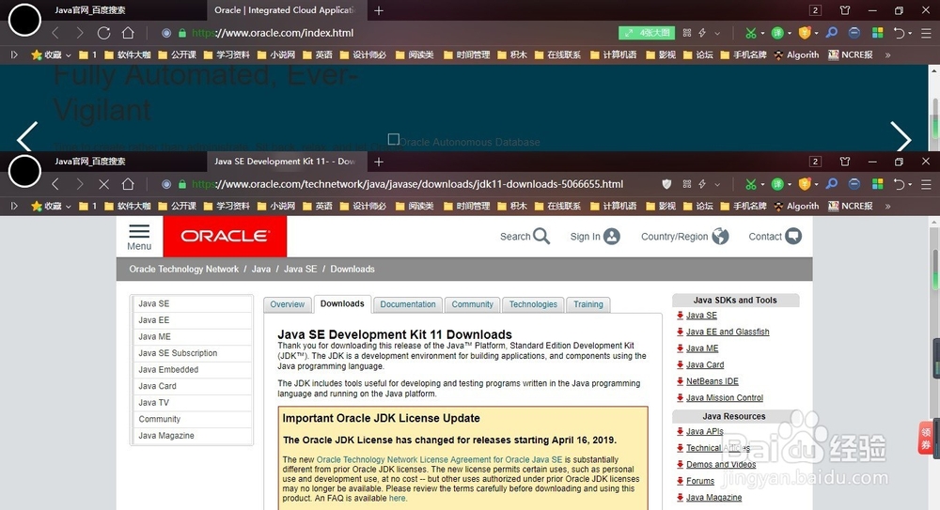The width and height of the screenshot is (940, 510).
Task: Click green translate icon in JDK downloads window
Action: [777, 184]
